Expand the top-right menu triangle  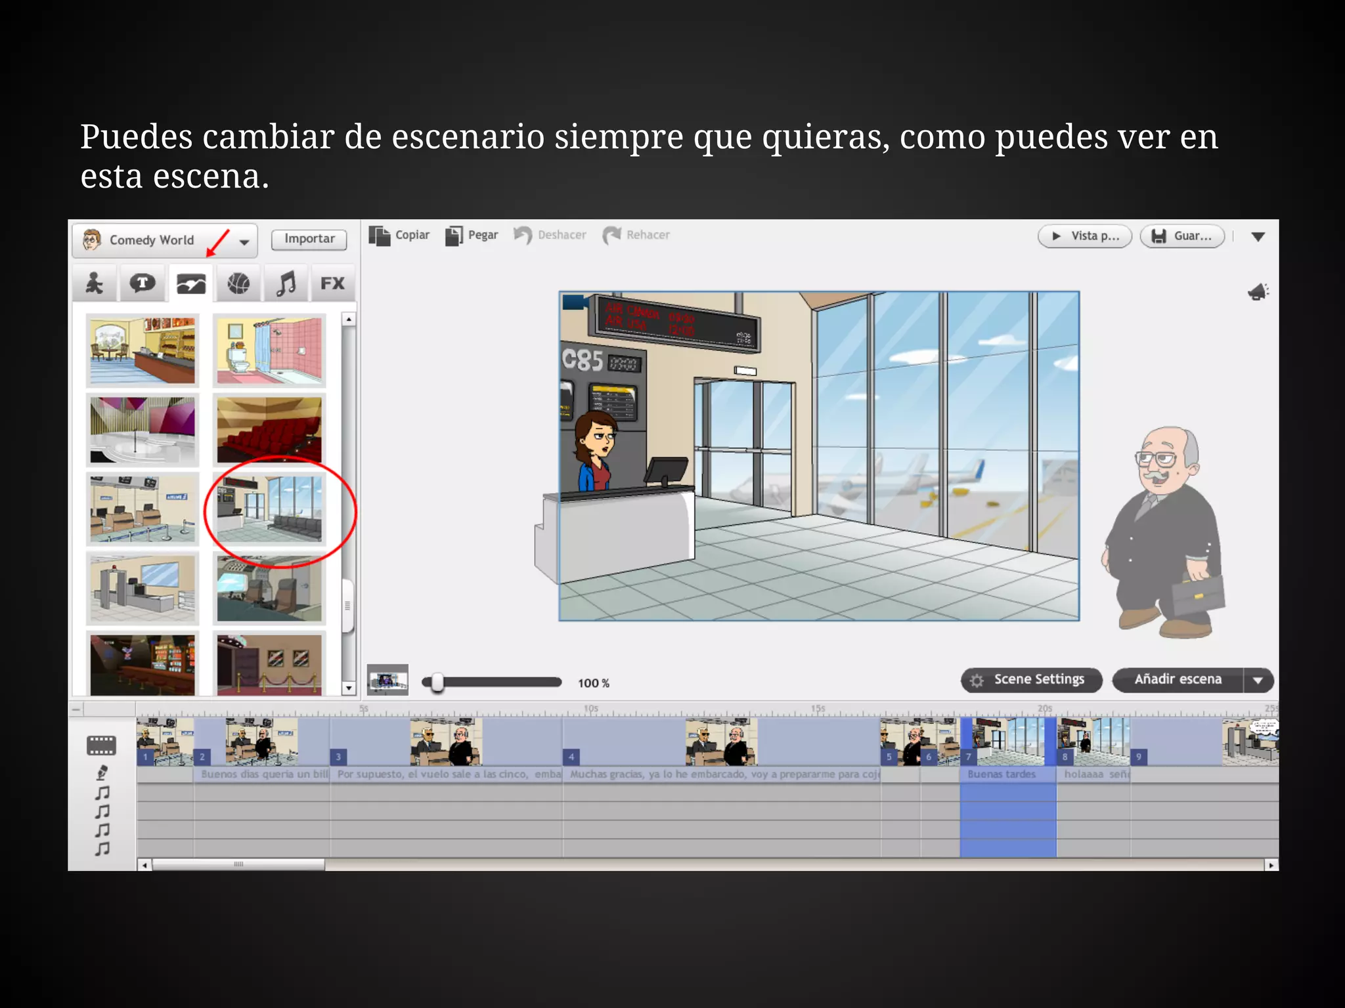[x=1258, y=237]
